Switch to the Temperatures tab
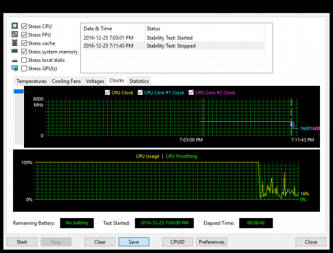The height and width of the screenshot is (253, 333). [31, 81]
